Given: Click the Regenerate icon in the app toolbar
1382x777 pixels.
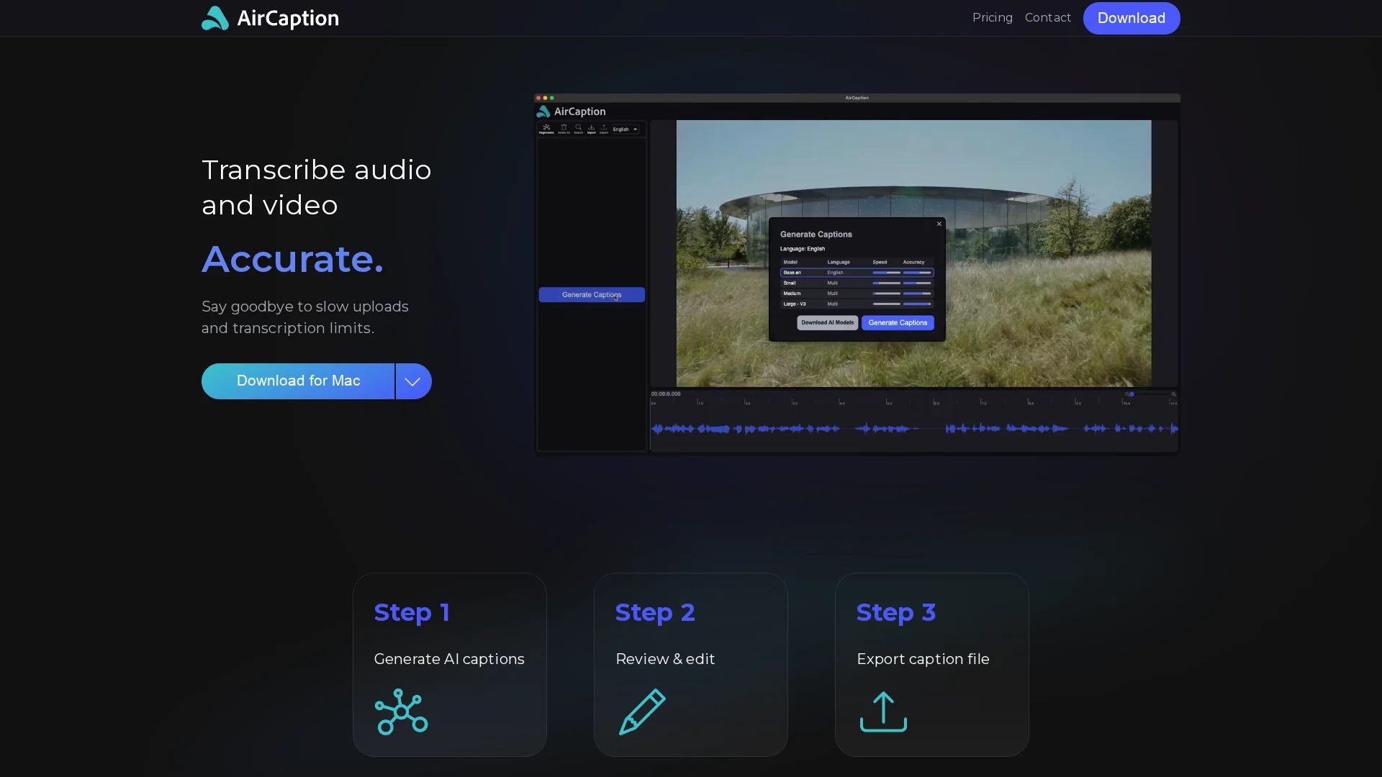Looking at the screenshot, I should click(x=546, y=129).
